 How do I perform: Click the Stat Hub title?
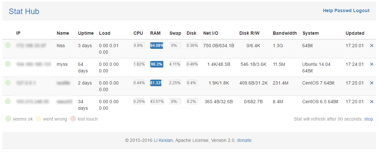point(24,11)
